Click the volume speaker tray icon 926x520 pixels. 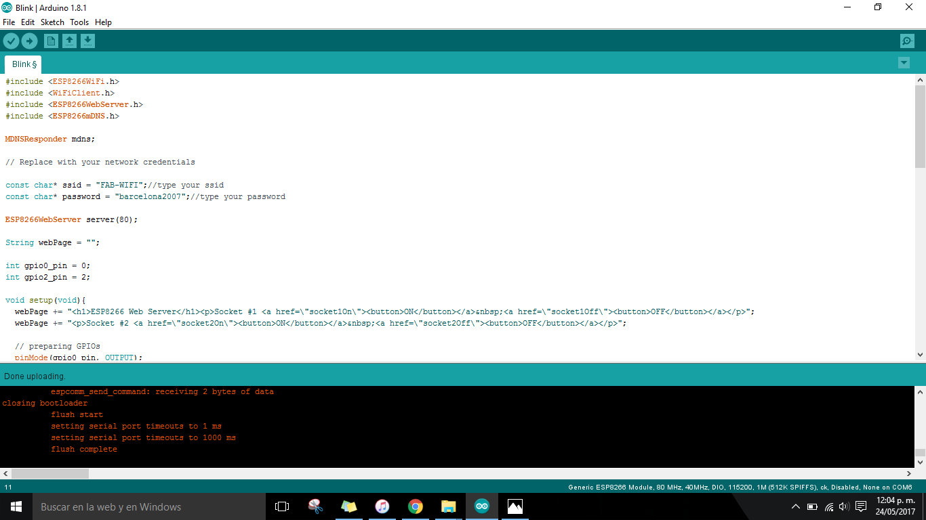tap(844, 506)
